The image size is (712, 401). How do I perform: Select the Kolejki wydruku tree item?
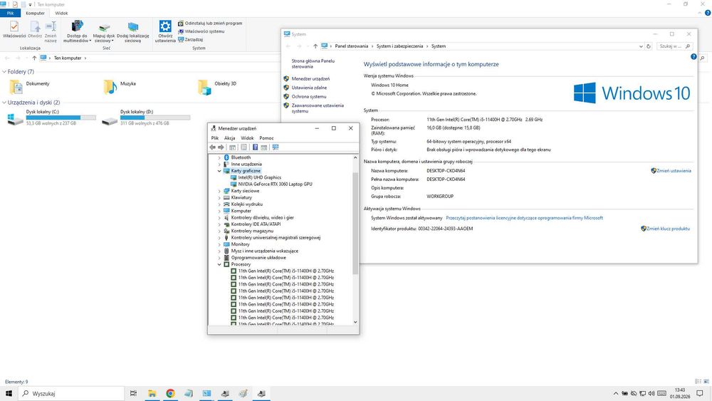point(246,204)
